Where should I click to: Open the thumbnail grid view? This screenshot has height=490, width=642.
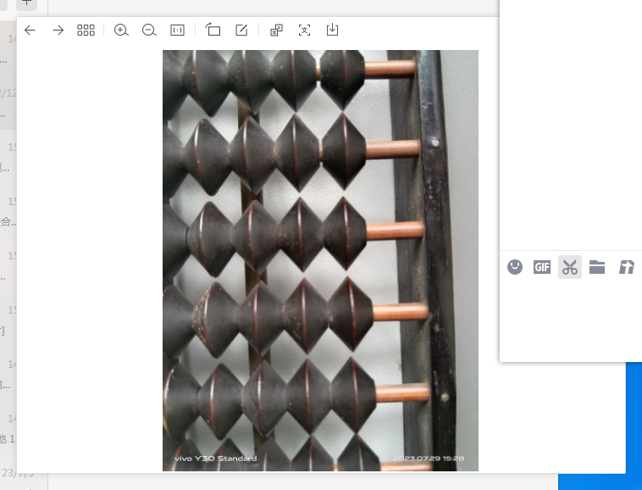pos(86,30)
